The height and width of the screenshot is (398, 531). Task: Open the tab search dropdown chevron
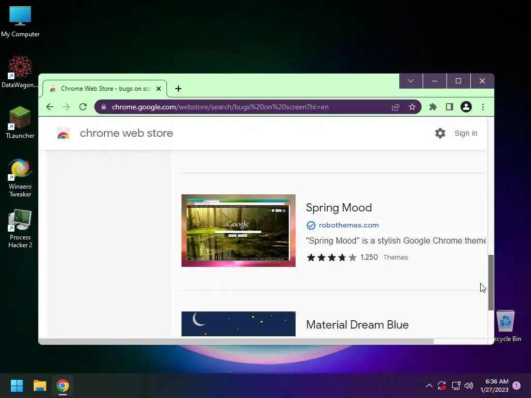click(411, 81)
